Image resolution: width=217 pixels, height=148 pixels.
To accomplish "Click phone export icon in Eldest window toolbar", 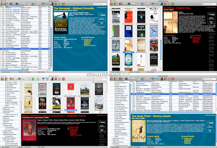I will click(x=52, y=79).
